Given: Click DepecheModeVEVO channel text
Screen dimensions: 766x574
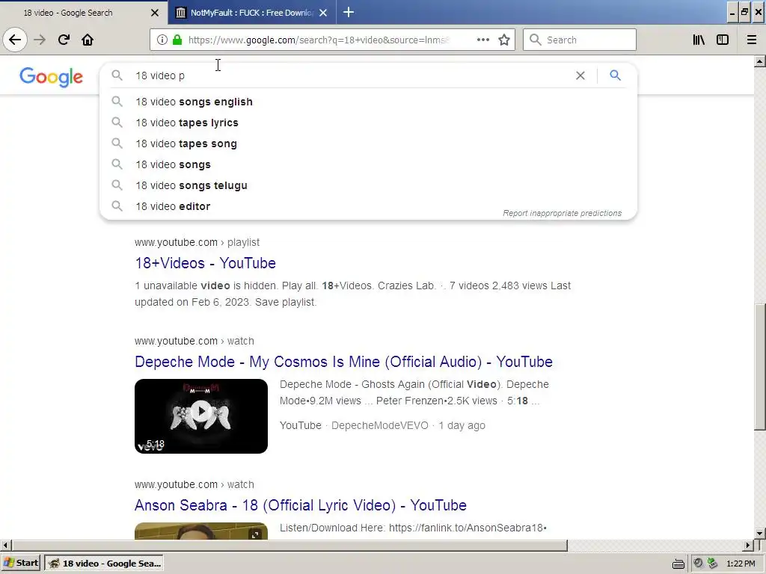Looking at the screenshot, I should click(379, 425).
